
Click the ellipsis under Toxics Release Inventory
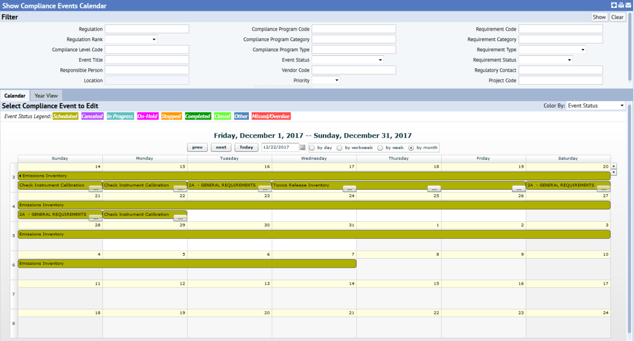(349, 189)
